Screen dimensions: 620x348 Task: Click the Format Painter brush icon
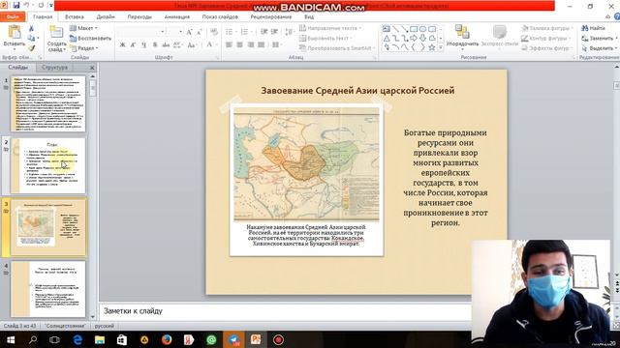point(31,48)
